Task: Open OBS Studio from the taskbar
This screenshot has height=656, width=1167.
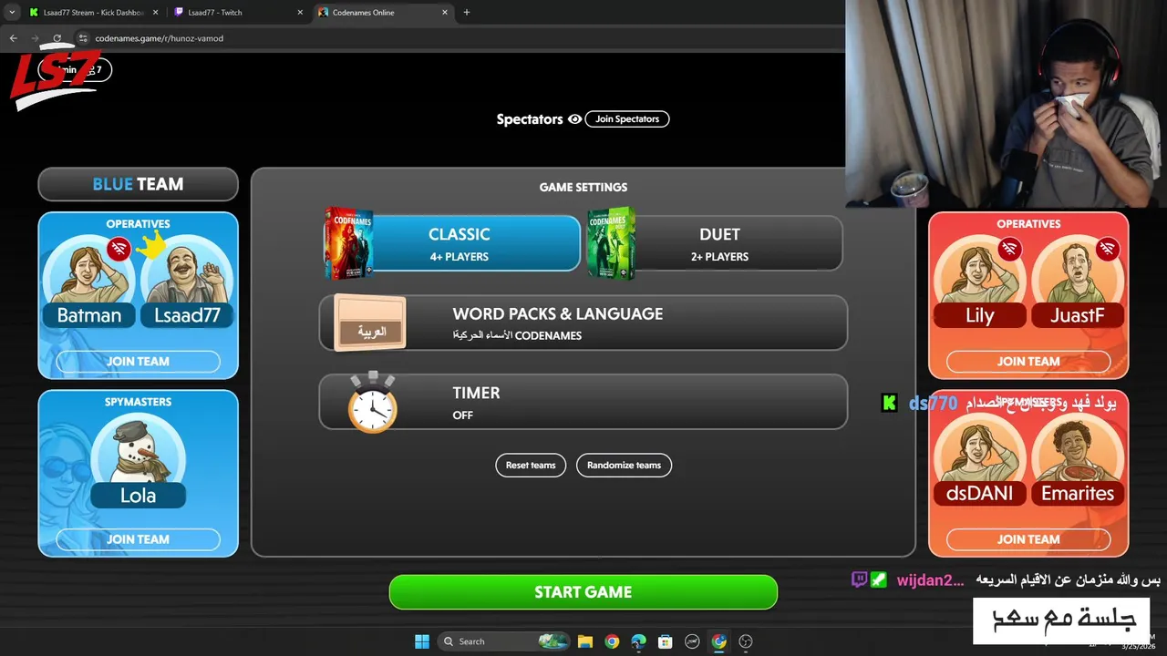Action: coord(746,641)
